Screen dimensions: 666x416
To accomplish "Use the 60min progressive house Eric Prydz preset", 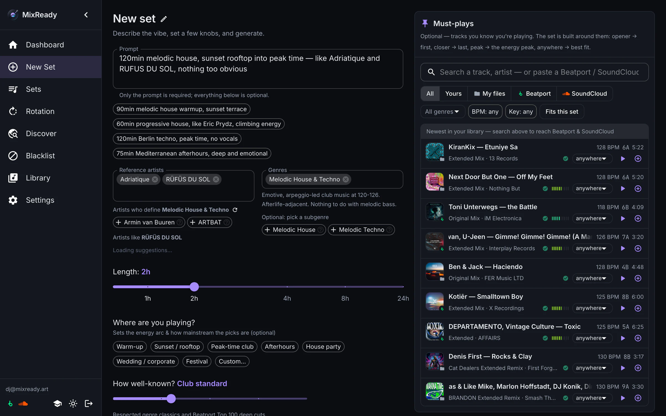I will pos(199,124).
